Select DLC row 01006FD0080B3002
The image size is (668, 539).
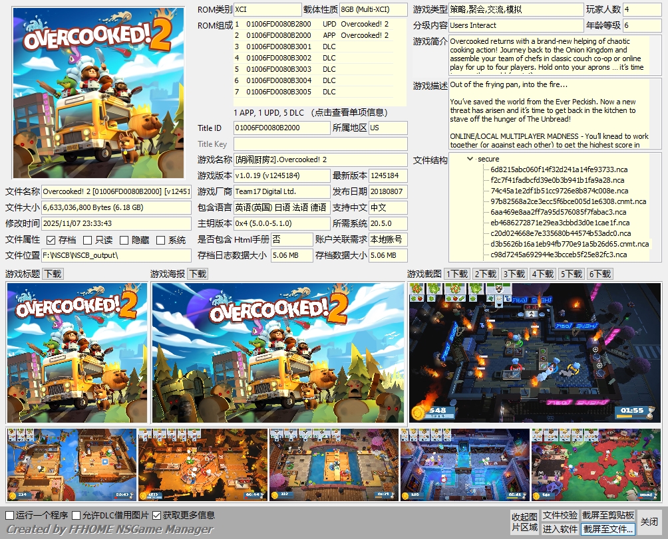[x=313, y=58]
